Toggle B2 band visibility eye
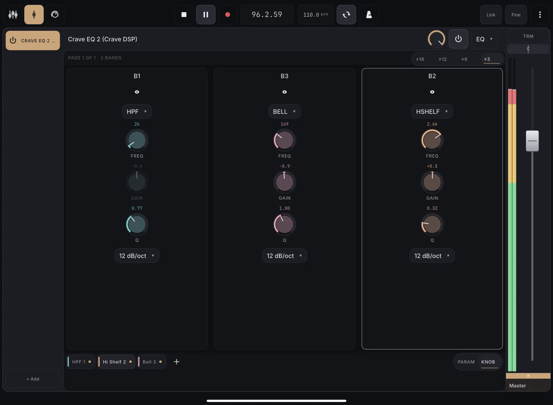This screenshot has width=553, height=405. click(x=432, y=92)
